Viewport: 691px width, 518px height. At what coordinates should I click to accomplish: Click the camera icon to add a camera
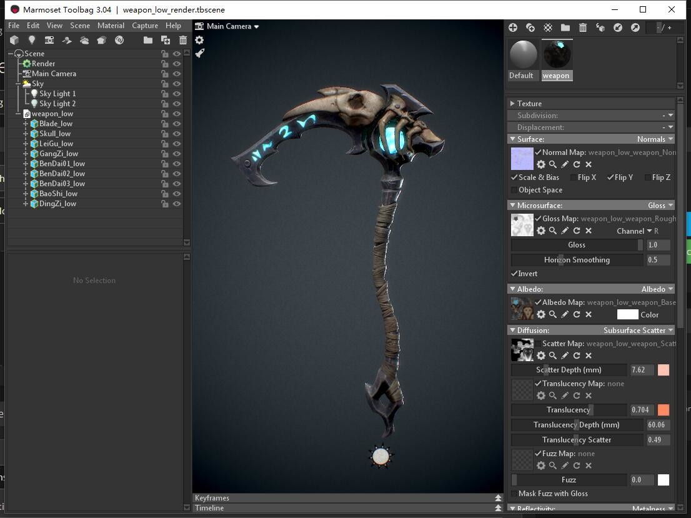pos(49,40)
